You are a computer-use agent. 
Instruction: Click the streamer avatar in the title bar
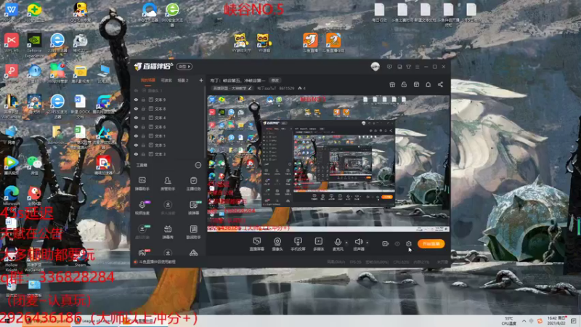[x=375, y=67]
